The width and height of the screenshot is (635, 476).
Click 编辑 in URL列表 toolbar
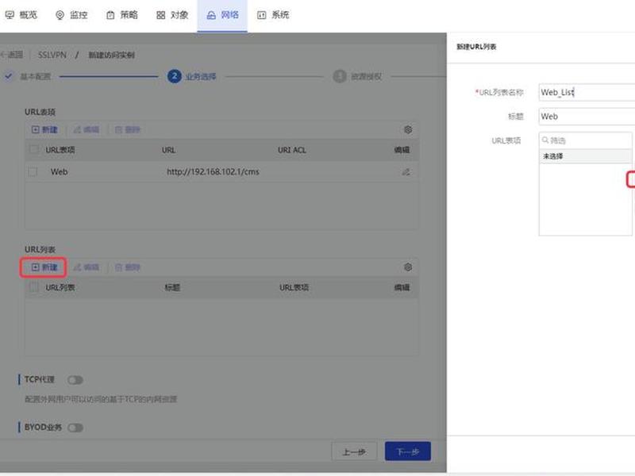[x=87, y=267]
